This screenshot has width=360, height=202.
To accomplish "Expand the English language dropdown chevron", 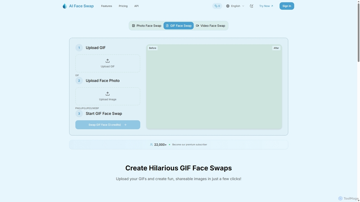I will [x=243, y=6].
